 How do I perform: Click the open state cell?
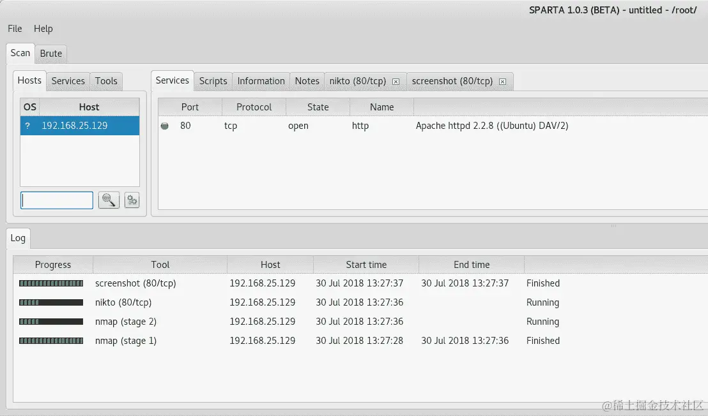[x=298, y=126]
